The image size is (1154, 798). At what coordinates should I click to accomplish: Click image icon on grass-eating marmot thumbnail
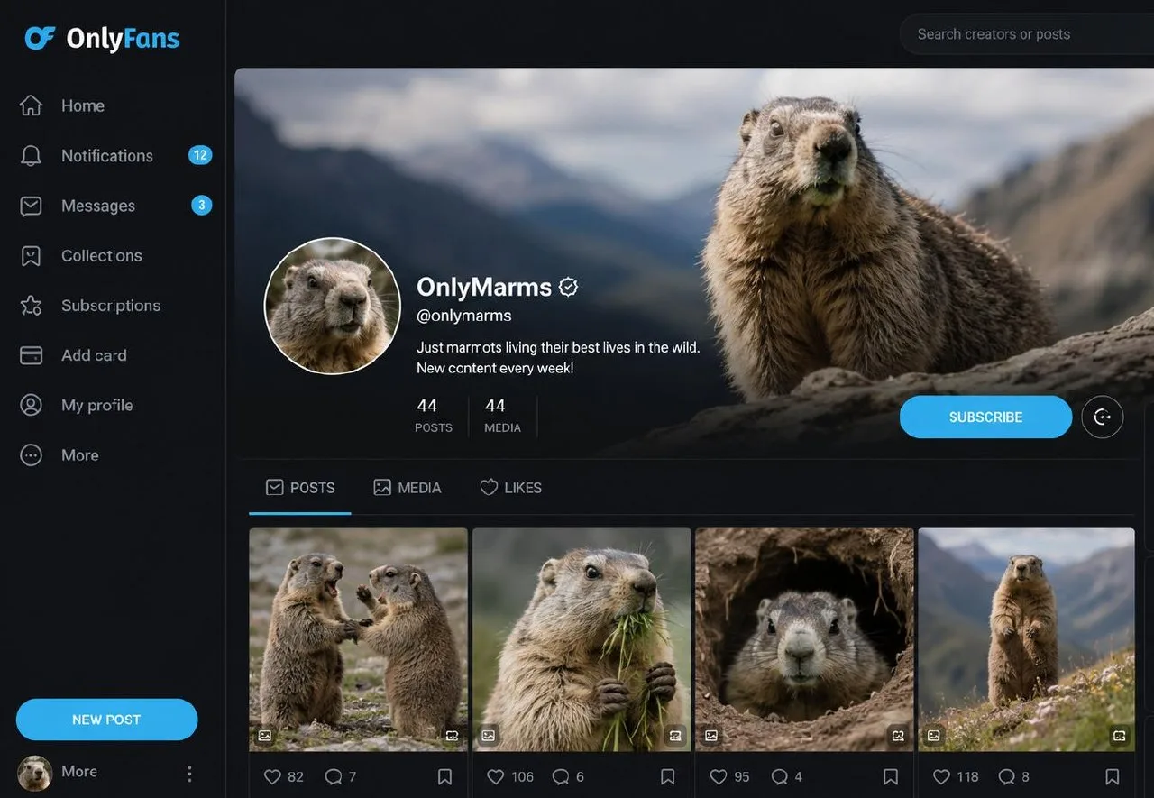coord(488,736)
